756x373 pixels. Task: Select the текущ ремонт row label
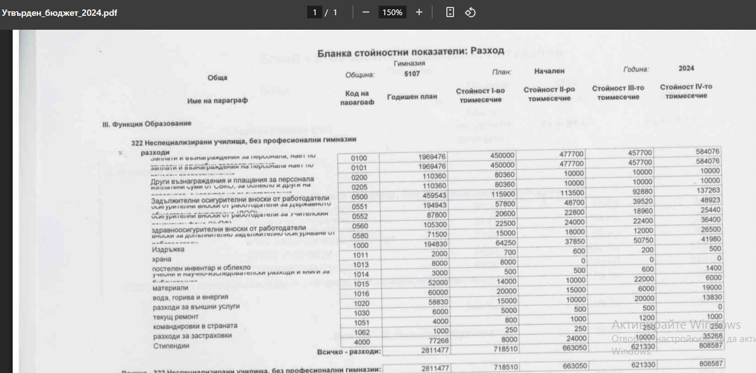pyautogui.click(x=175, y=316)
